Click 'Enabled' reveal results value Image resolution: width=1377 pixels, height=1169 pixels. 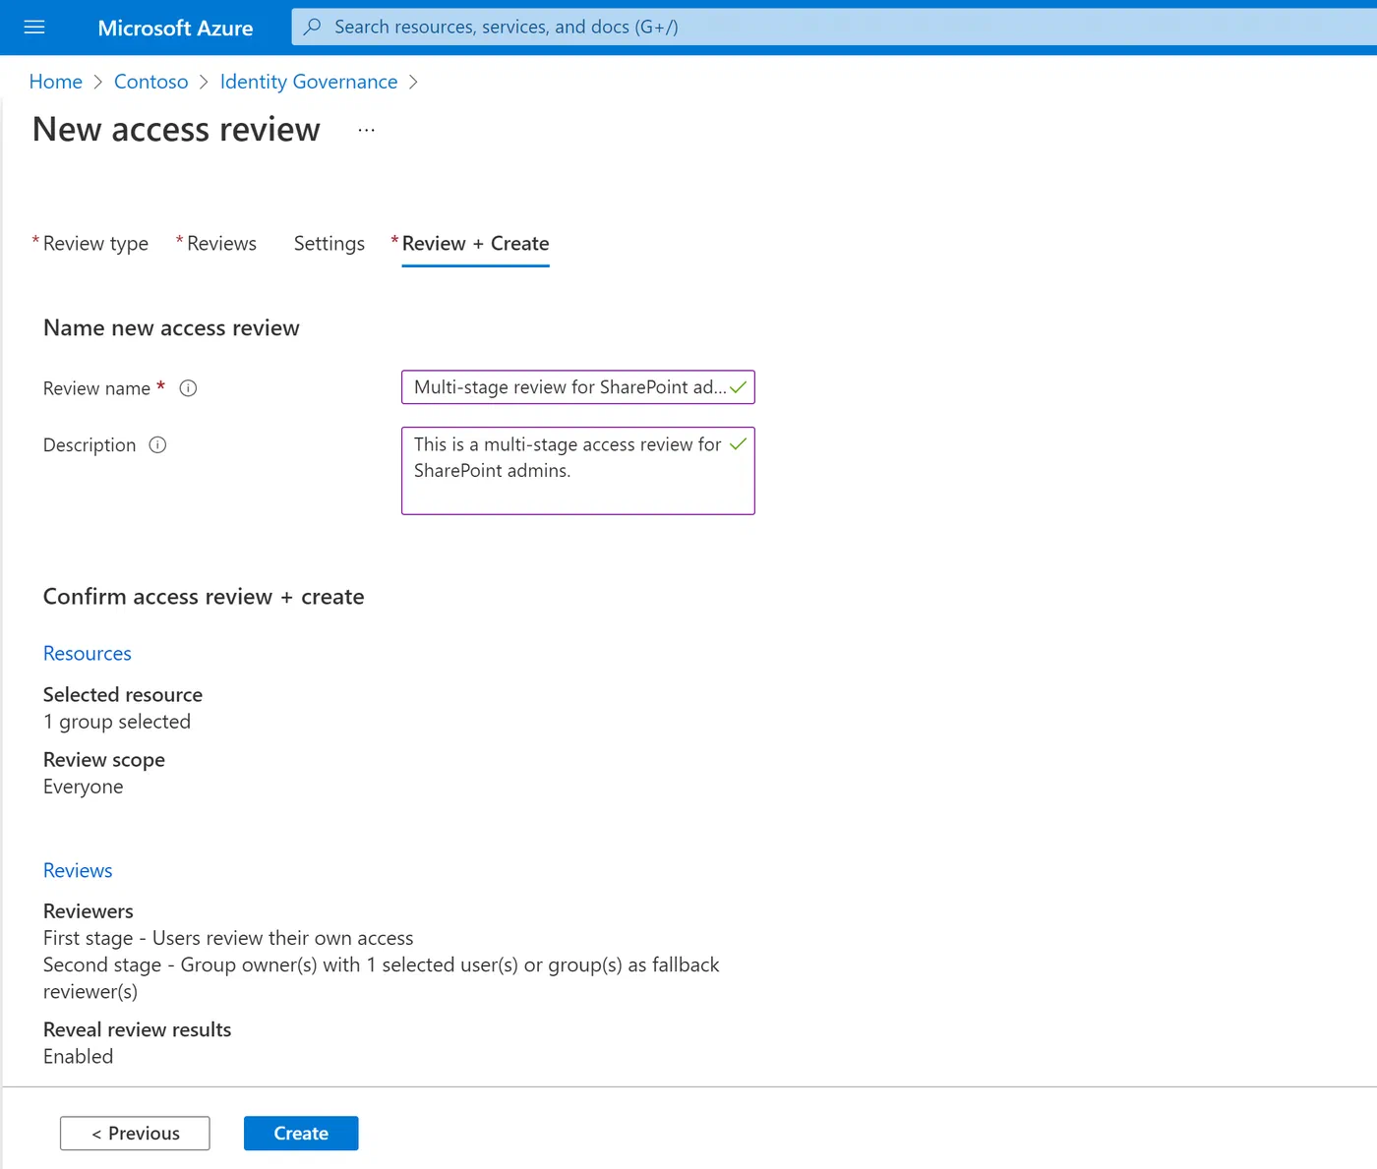click(x=79, y=1057)
